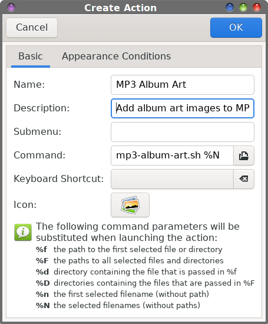
Task: Click the Keyboard Shortcut label
Action: click(x=59, y=178)
